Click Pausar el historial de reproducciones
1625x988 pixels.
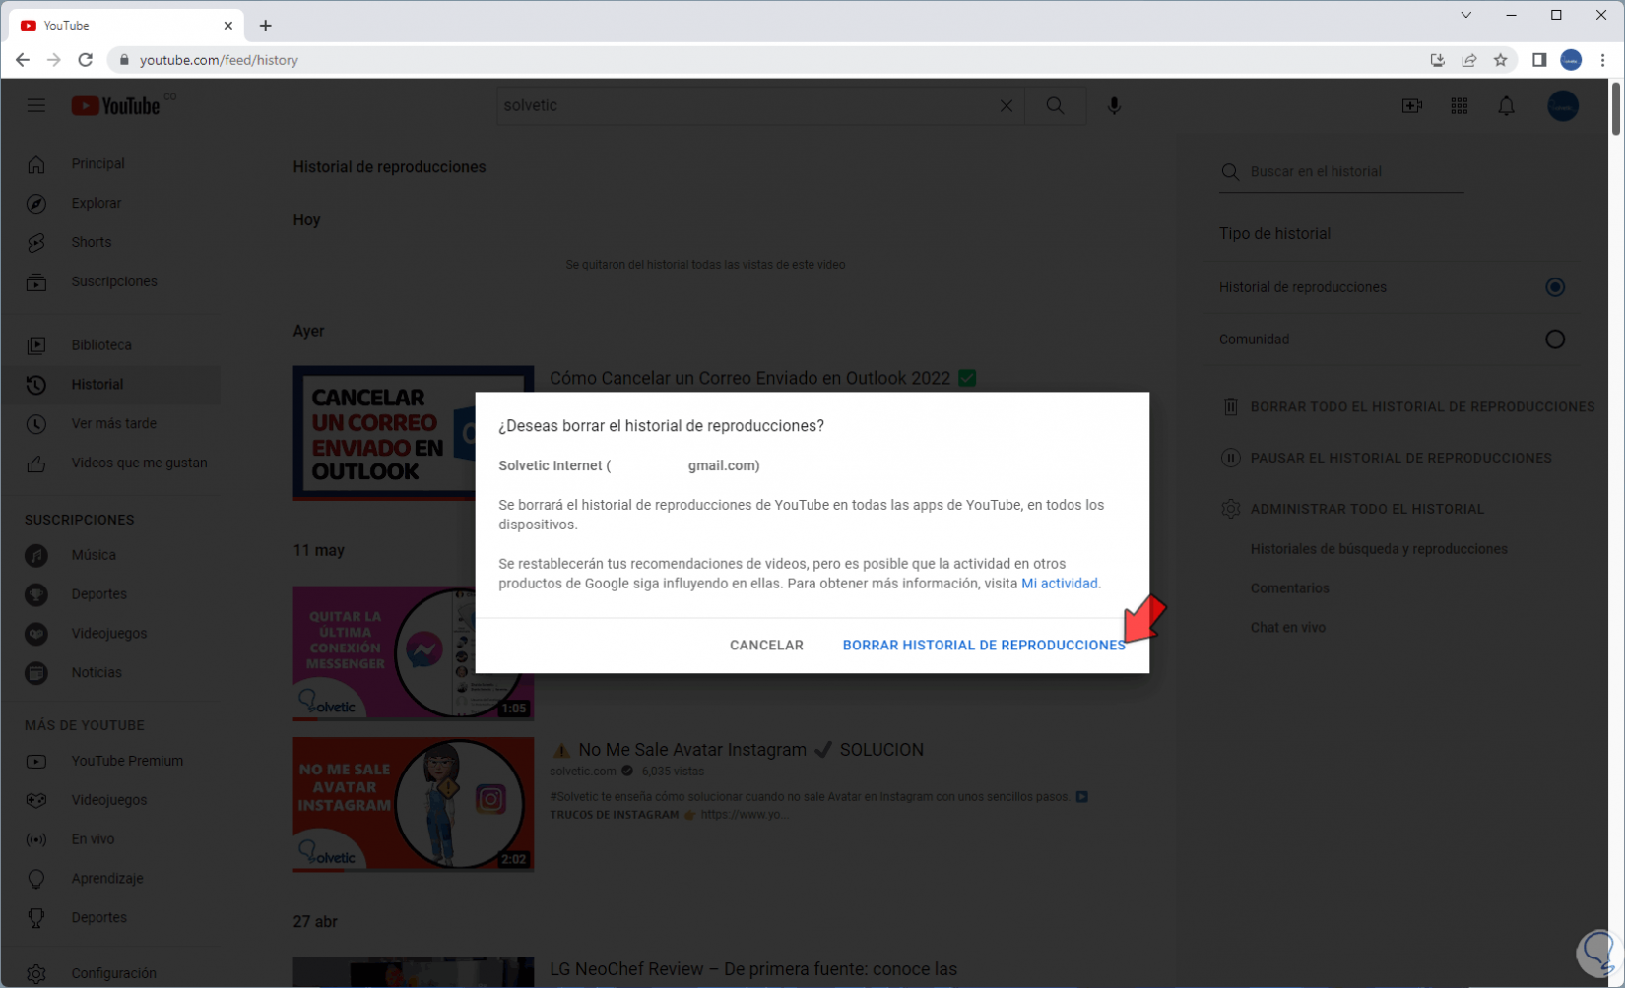(1387, 458)
